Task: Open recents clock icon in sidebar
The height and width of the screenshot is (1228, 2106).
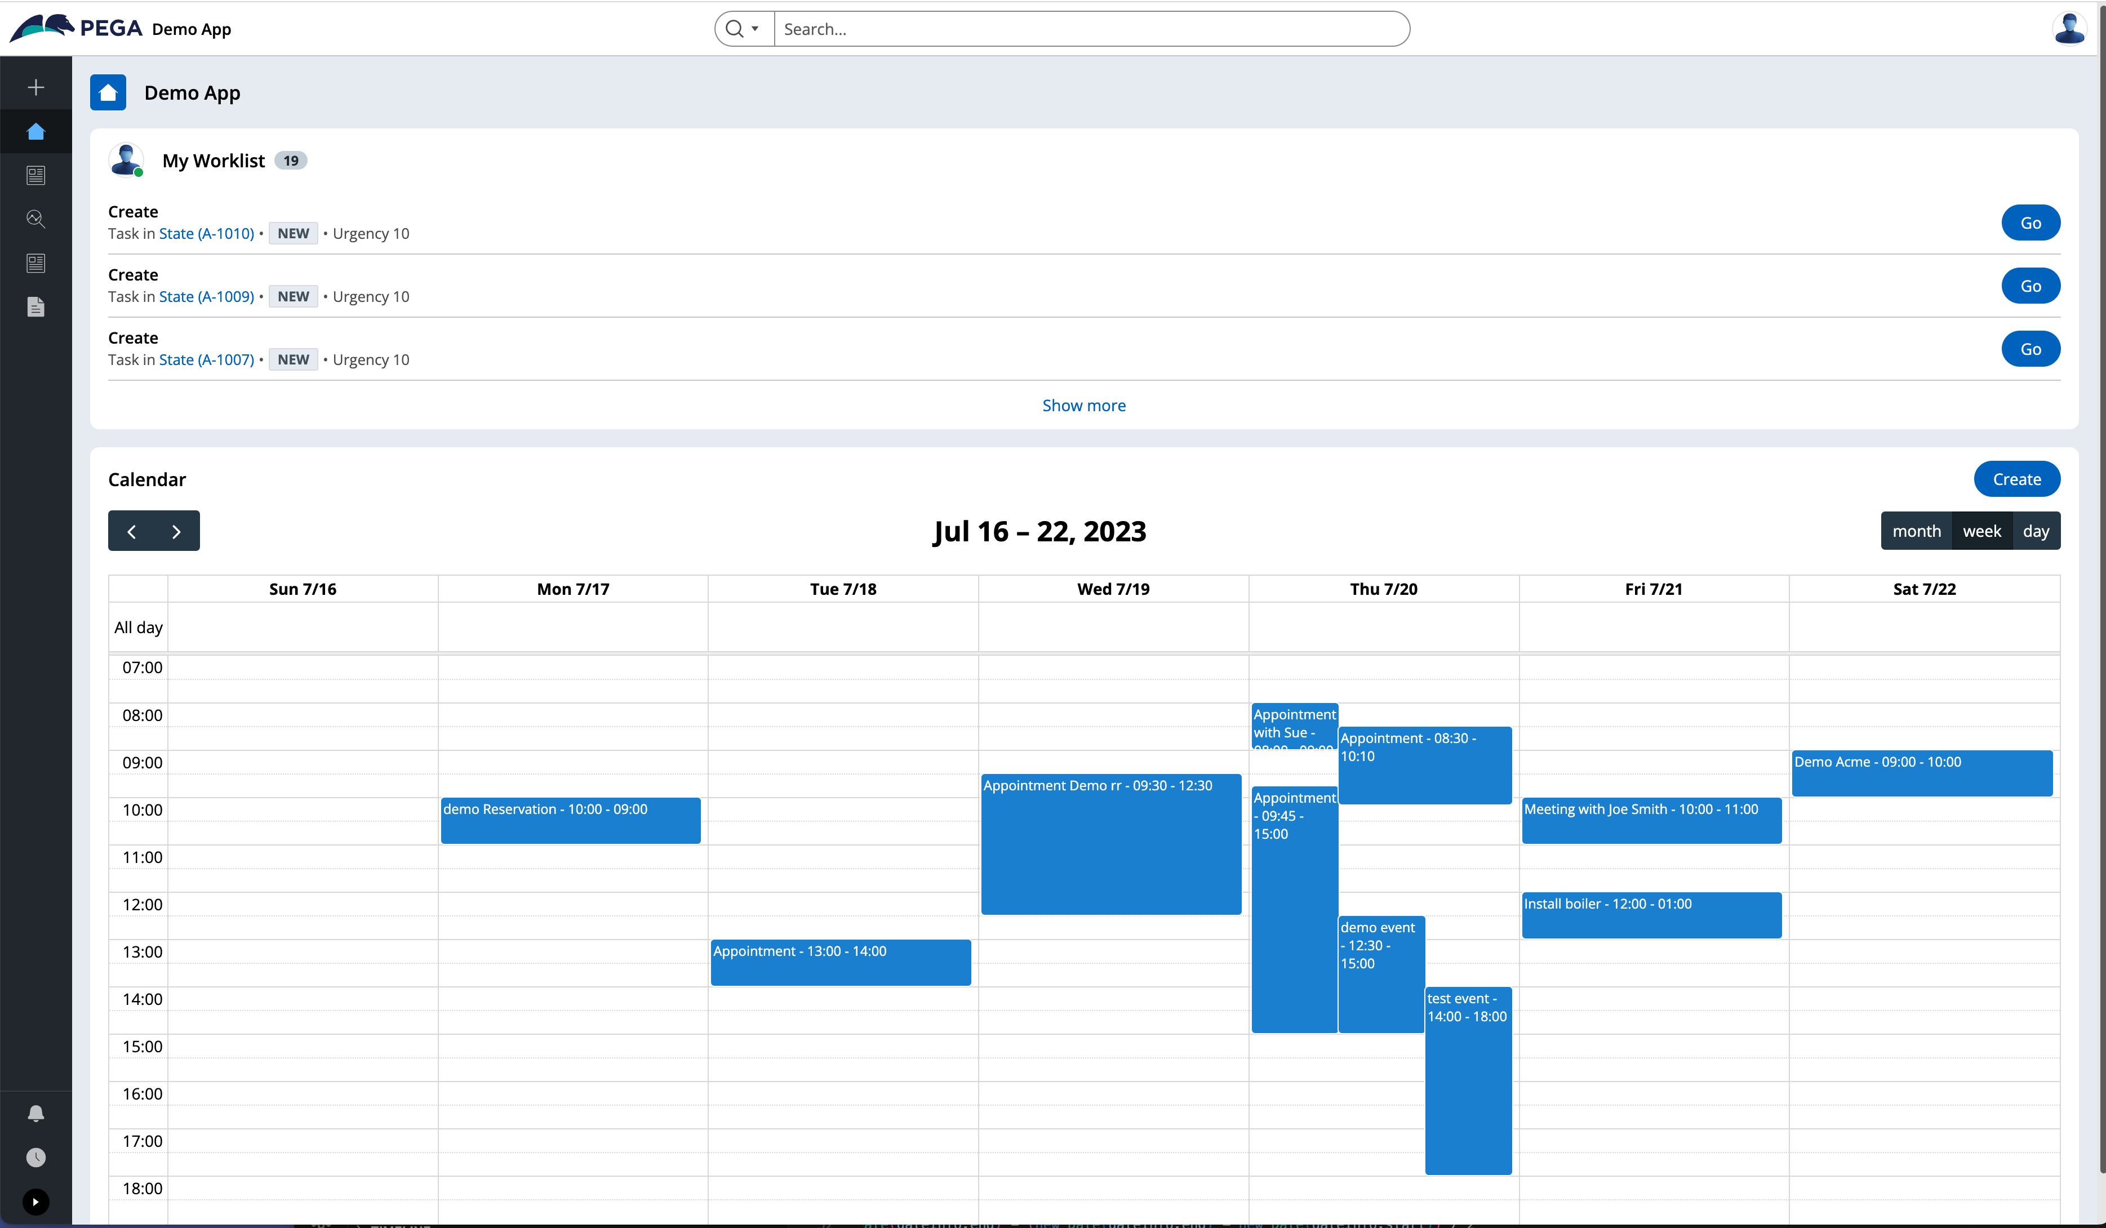Action: pos(36,1157)
